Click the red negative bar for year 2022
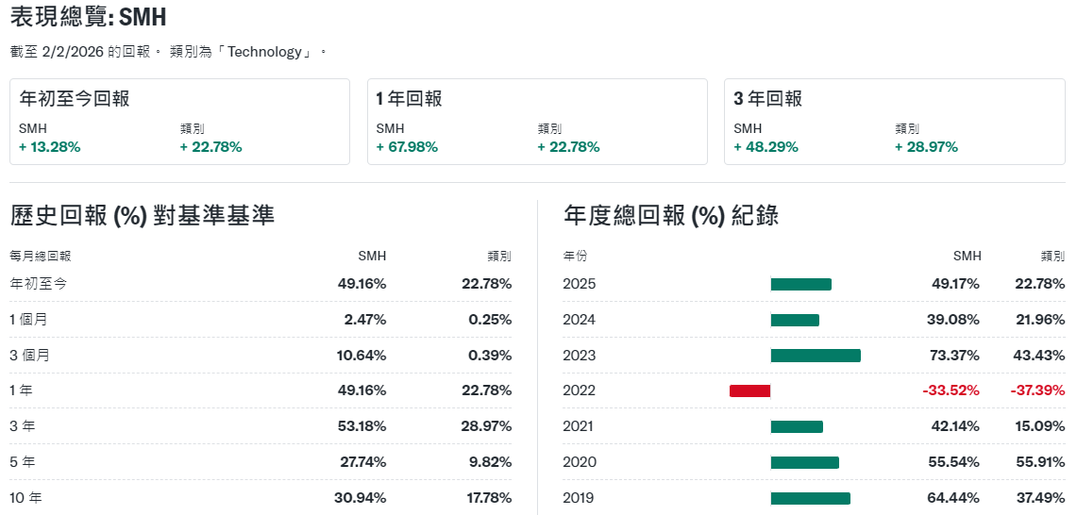Screen dimensions: 1077x515 coord(750,390)
